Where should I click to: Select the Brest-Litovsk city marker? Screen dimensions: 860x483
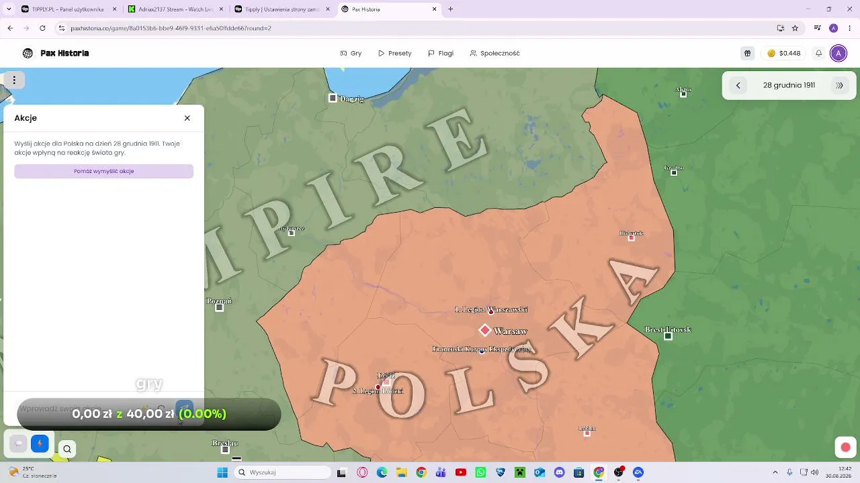668,336
